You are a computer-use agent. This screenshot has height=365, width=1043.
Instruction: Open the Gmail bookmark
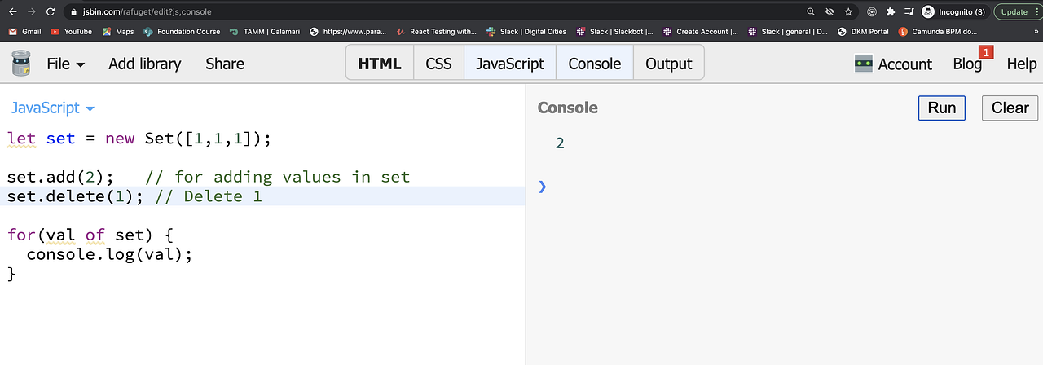click(x=24, y=32)
